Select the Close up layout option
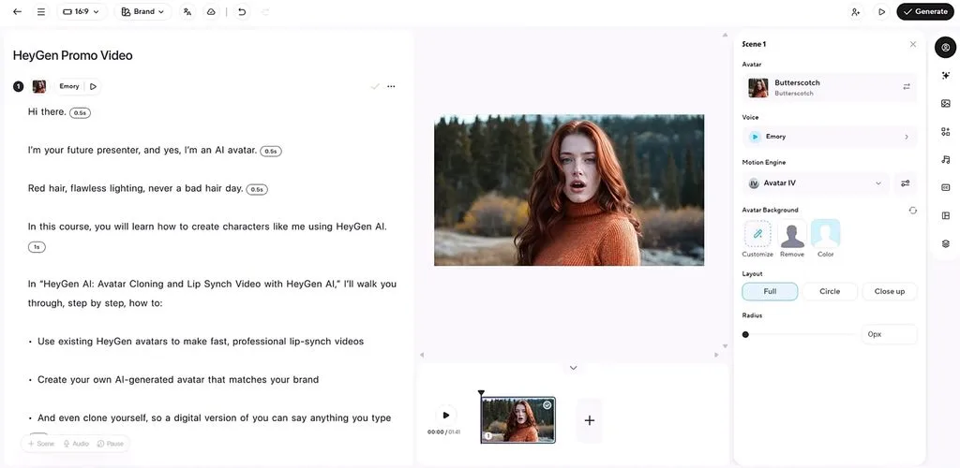This screenshot has height=468, width=960. (x=889, y=291)
